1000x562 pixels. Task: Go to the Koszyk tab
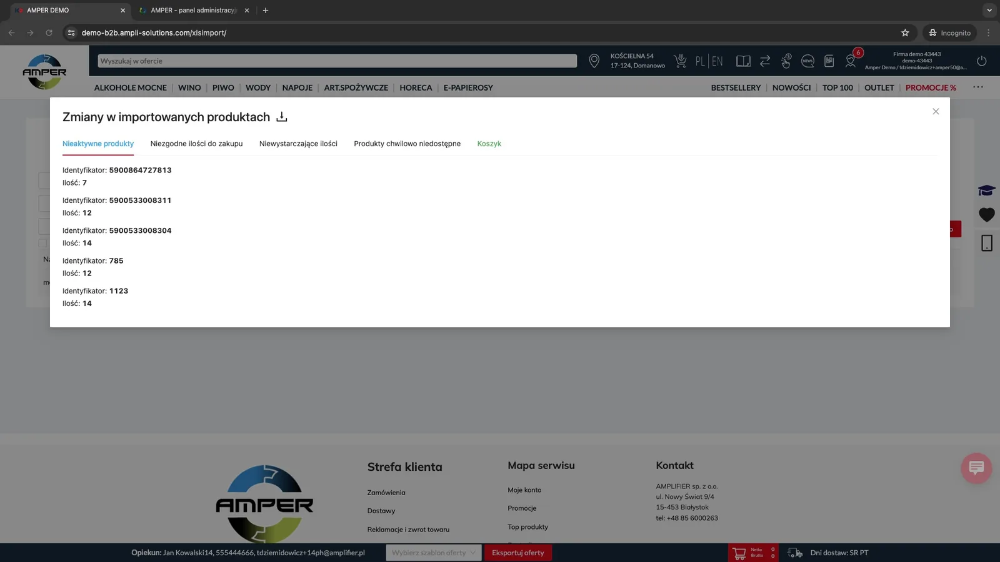(x=489, y=144)
